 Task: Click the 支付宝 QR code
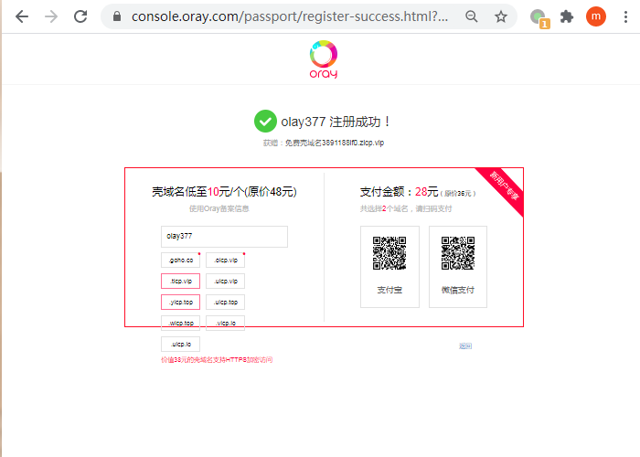pyautogui.click(x=389, y=253)
